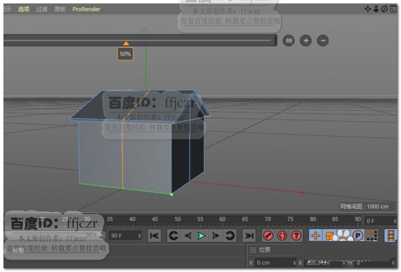Step to the previous frame
The image size is (401, 272).
tap(187, 236)
